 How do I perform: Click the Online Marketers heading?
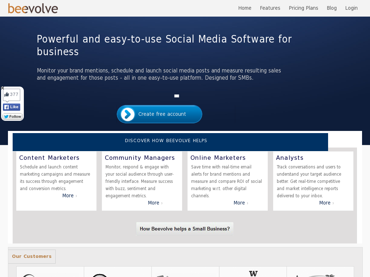coord(218,158)
